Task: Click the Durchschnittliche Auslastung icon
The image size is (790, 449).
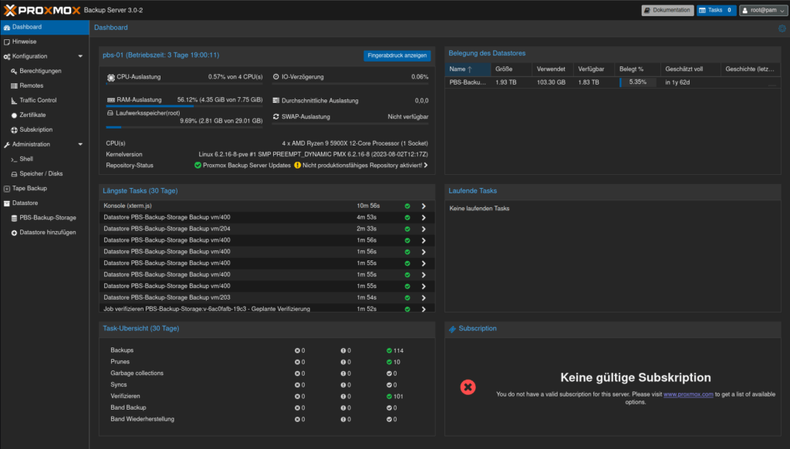Action: click(x=275, y=101)
